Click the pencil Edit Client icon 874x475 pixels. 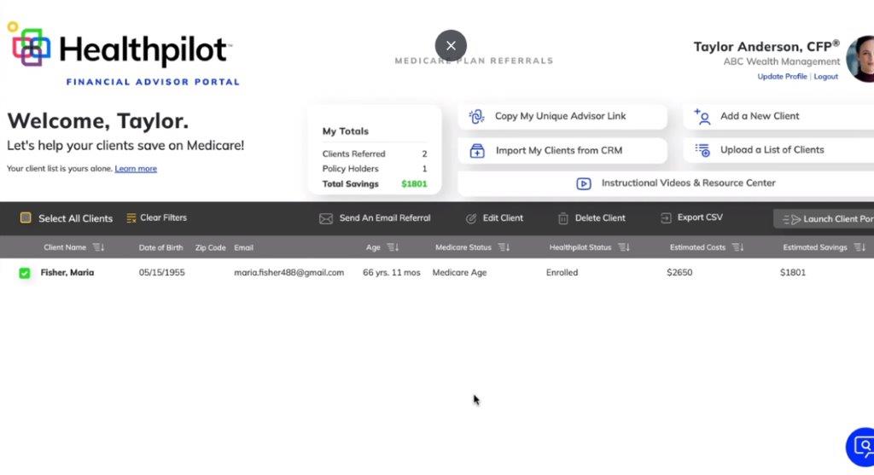click(x=471, y=219)
